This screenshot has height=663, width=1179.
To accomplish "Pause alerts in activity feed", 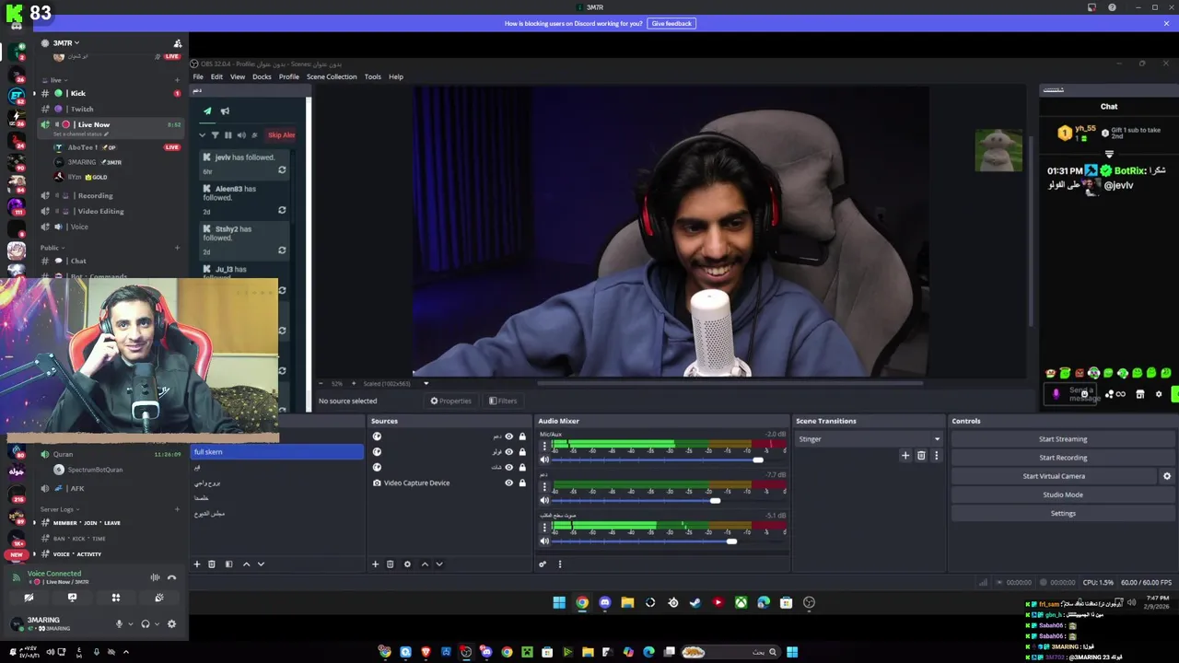I will point(228,135).
